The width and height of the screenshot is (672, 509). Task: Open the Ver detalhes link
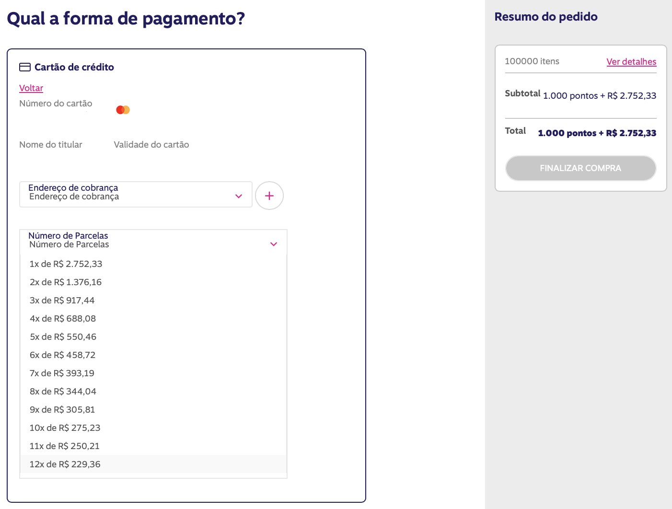(631, 62)
